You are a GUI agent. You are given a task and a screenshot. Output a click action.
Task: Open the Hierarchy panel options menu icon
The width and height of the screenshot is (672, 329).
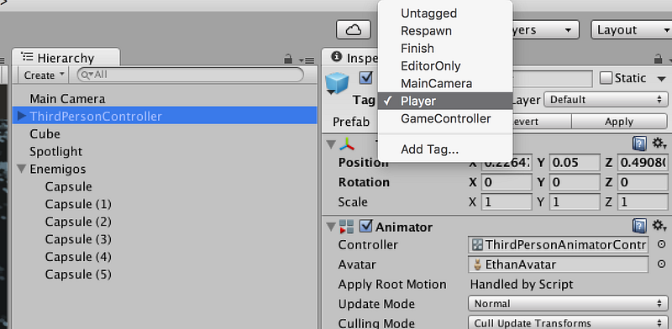(307, 60)
